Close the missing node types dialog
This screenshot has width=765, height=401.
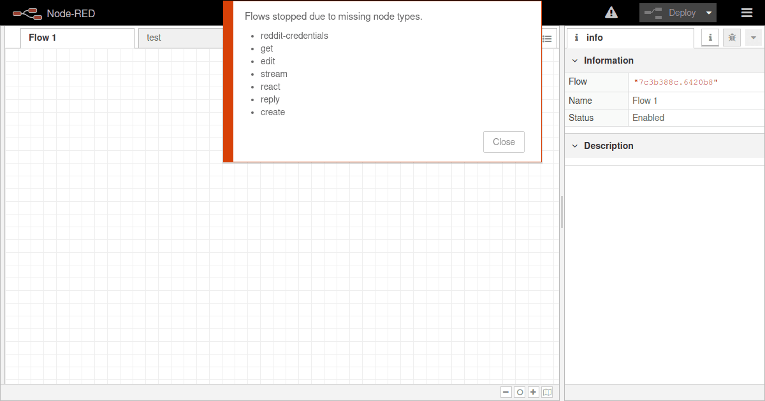click(504, 141)
